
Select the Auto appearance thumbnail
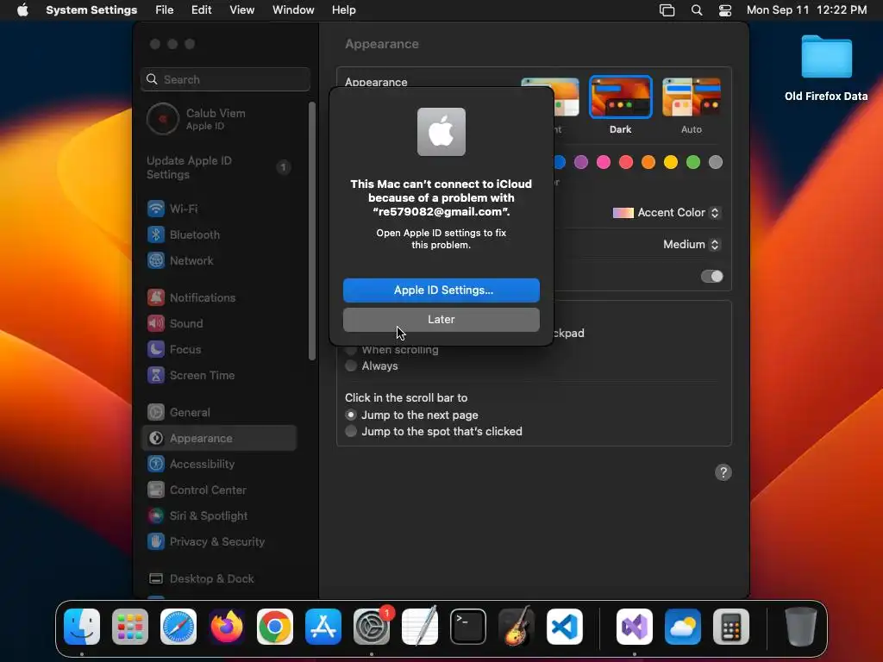coord(692,97)
